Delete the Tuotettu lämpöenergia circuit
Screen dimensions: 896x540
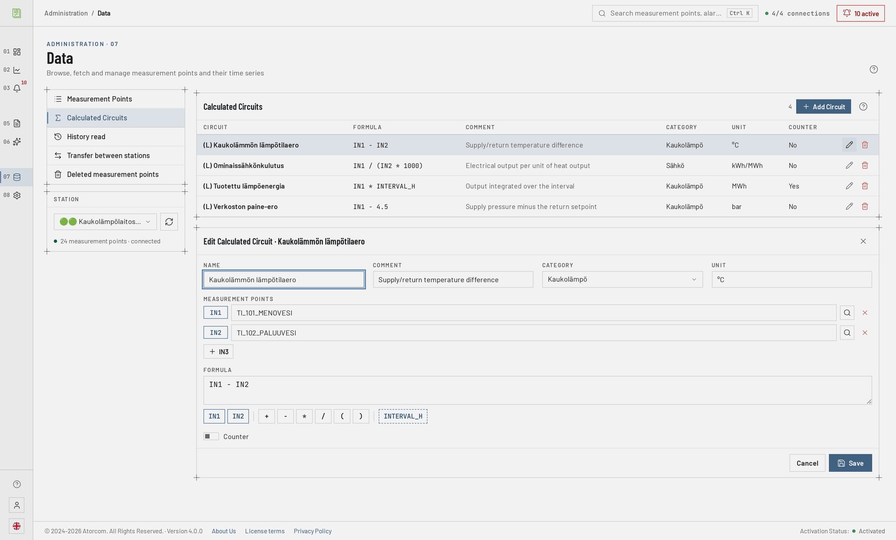click(x=865, y=186)
